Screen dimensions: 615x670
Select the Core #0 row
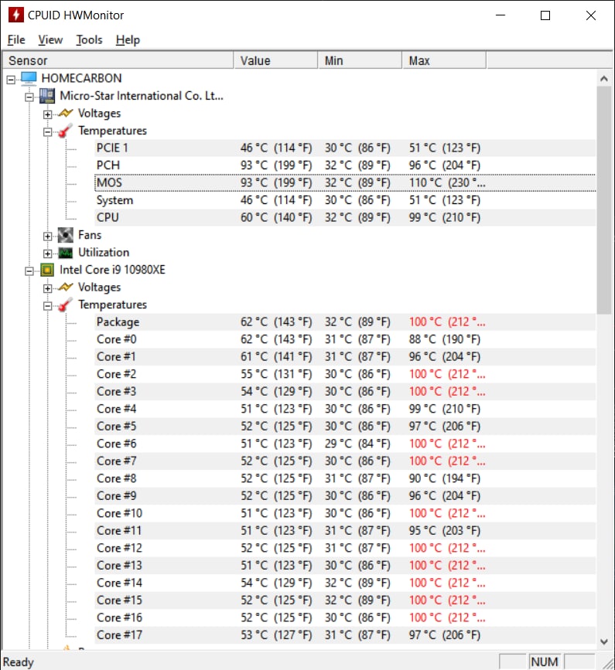pos(345,339)
